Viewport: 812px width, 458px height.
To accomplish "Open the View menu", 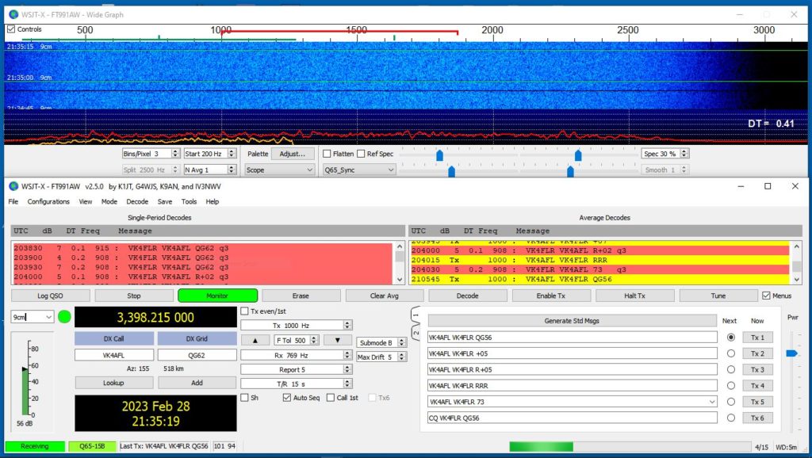I will coord(86,201).
